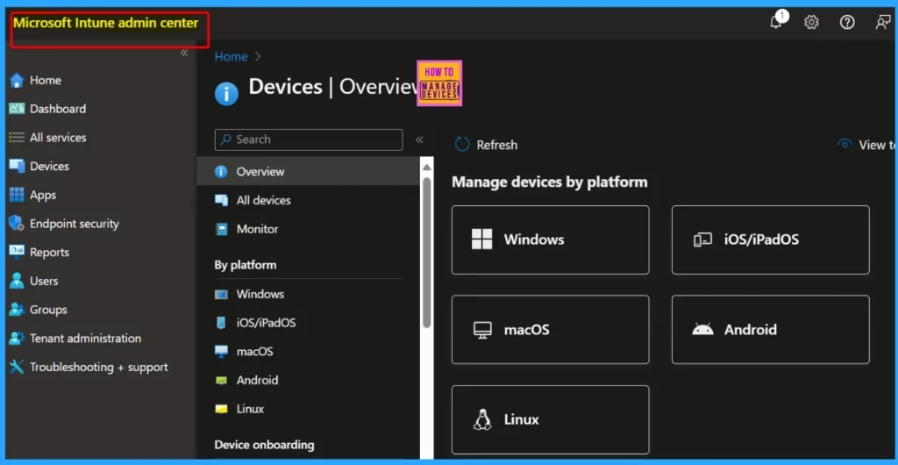The image size is (898, 465).
Task: Go to Dashboard in left navigation
Action: 57,109
